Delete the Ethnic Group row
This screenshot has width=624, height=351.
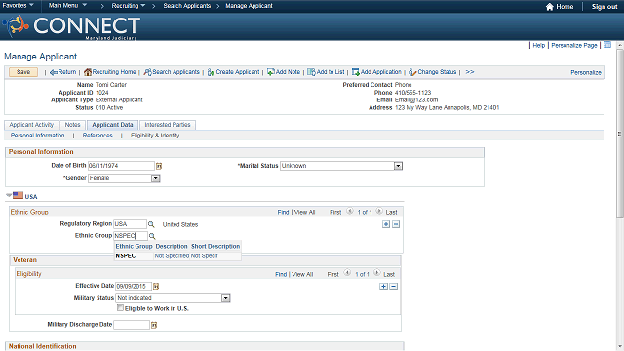[396, 224]
